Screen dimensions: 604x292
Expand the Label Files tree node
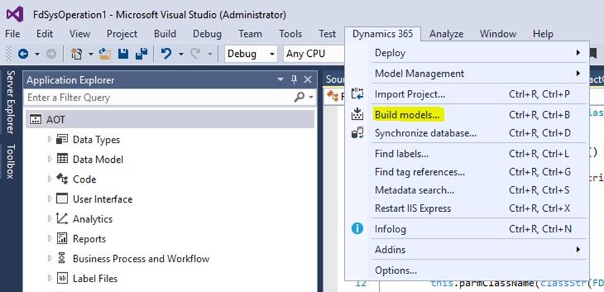[50, 278]
